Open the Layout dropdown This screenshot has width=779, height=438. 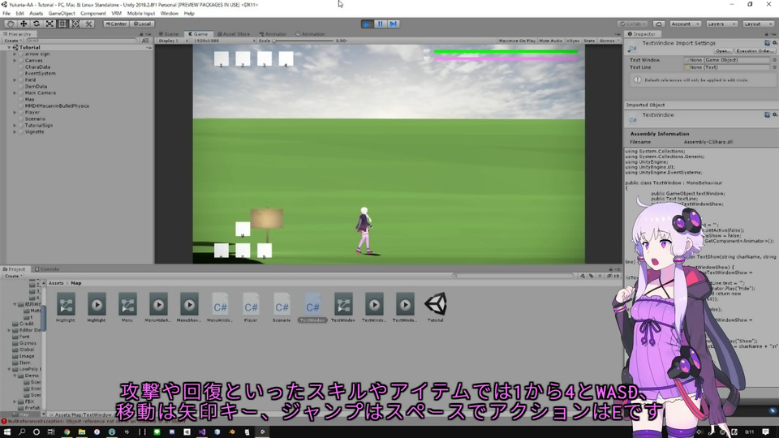tap(758, 24)
